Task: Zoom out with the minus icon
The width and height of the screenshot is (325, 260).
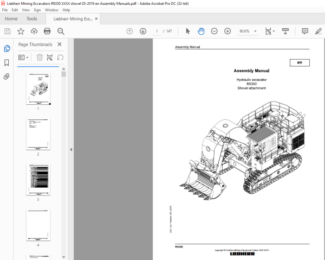Action: (x=214, y=31)
